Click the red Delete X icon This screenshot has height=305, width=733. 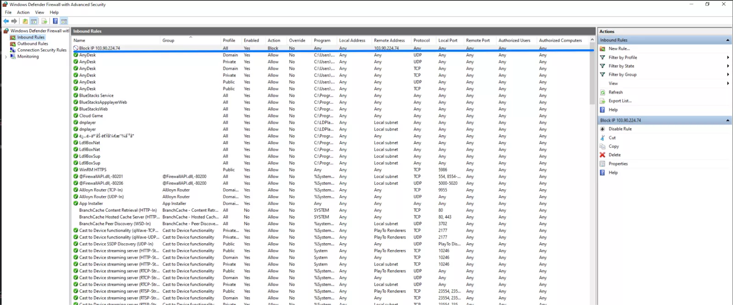coord(603,155)
